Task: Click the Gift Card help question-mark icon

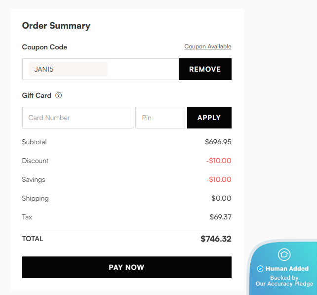Action: [x=59, y=95]
